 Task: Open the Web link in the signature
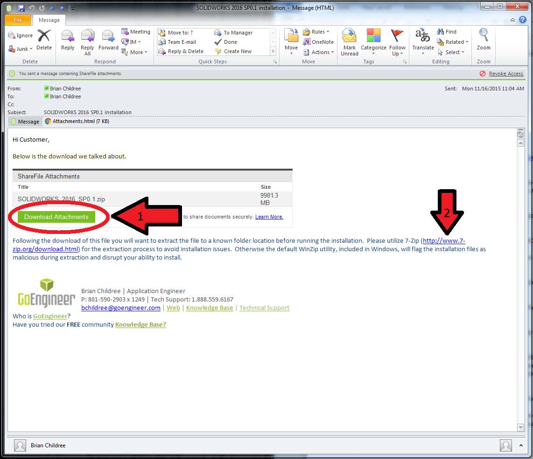173,308
